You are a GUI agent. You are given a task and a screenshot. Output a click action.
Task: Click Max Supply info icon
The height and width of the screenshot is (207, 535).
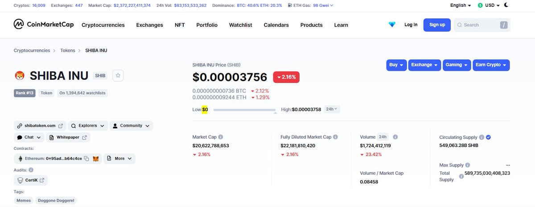coord(467,165)
